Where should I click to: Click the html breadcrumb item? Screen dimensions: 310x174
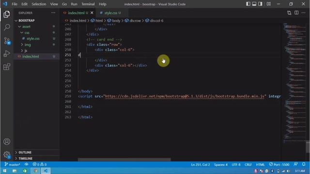pos(97,20)
